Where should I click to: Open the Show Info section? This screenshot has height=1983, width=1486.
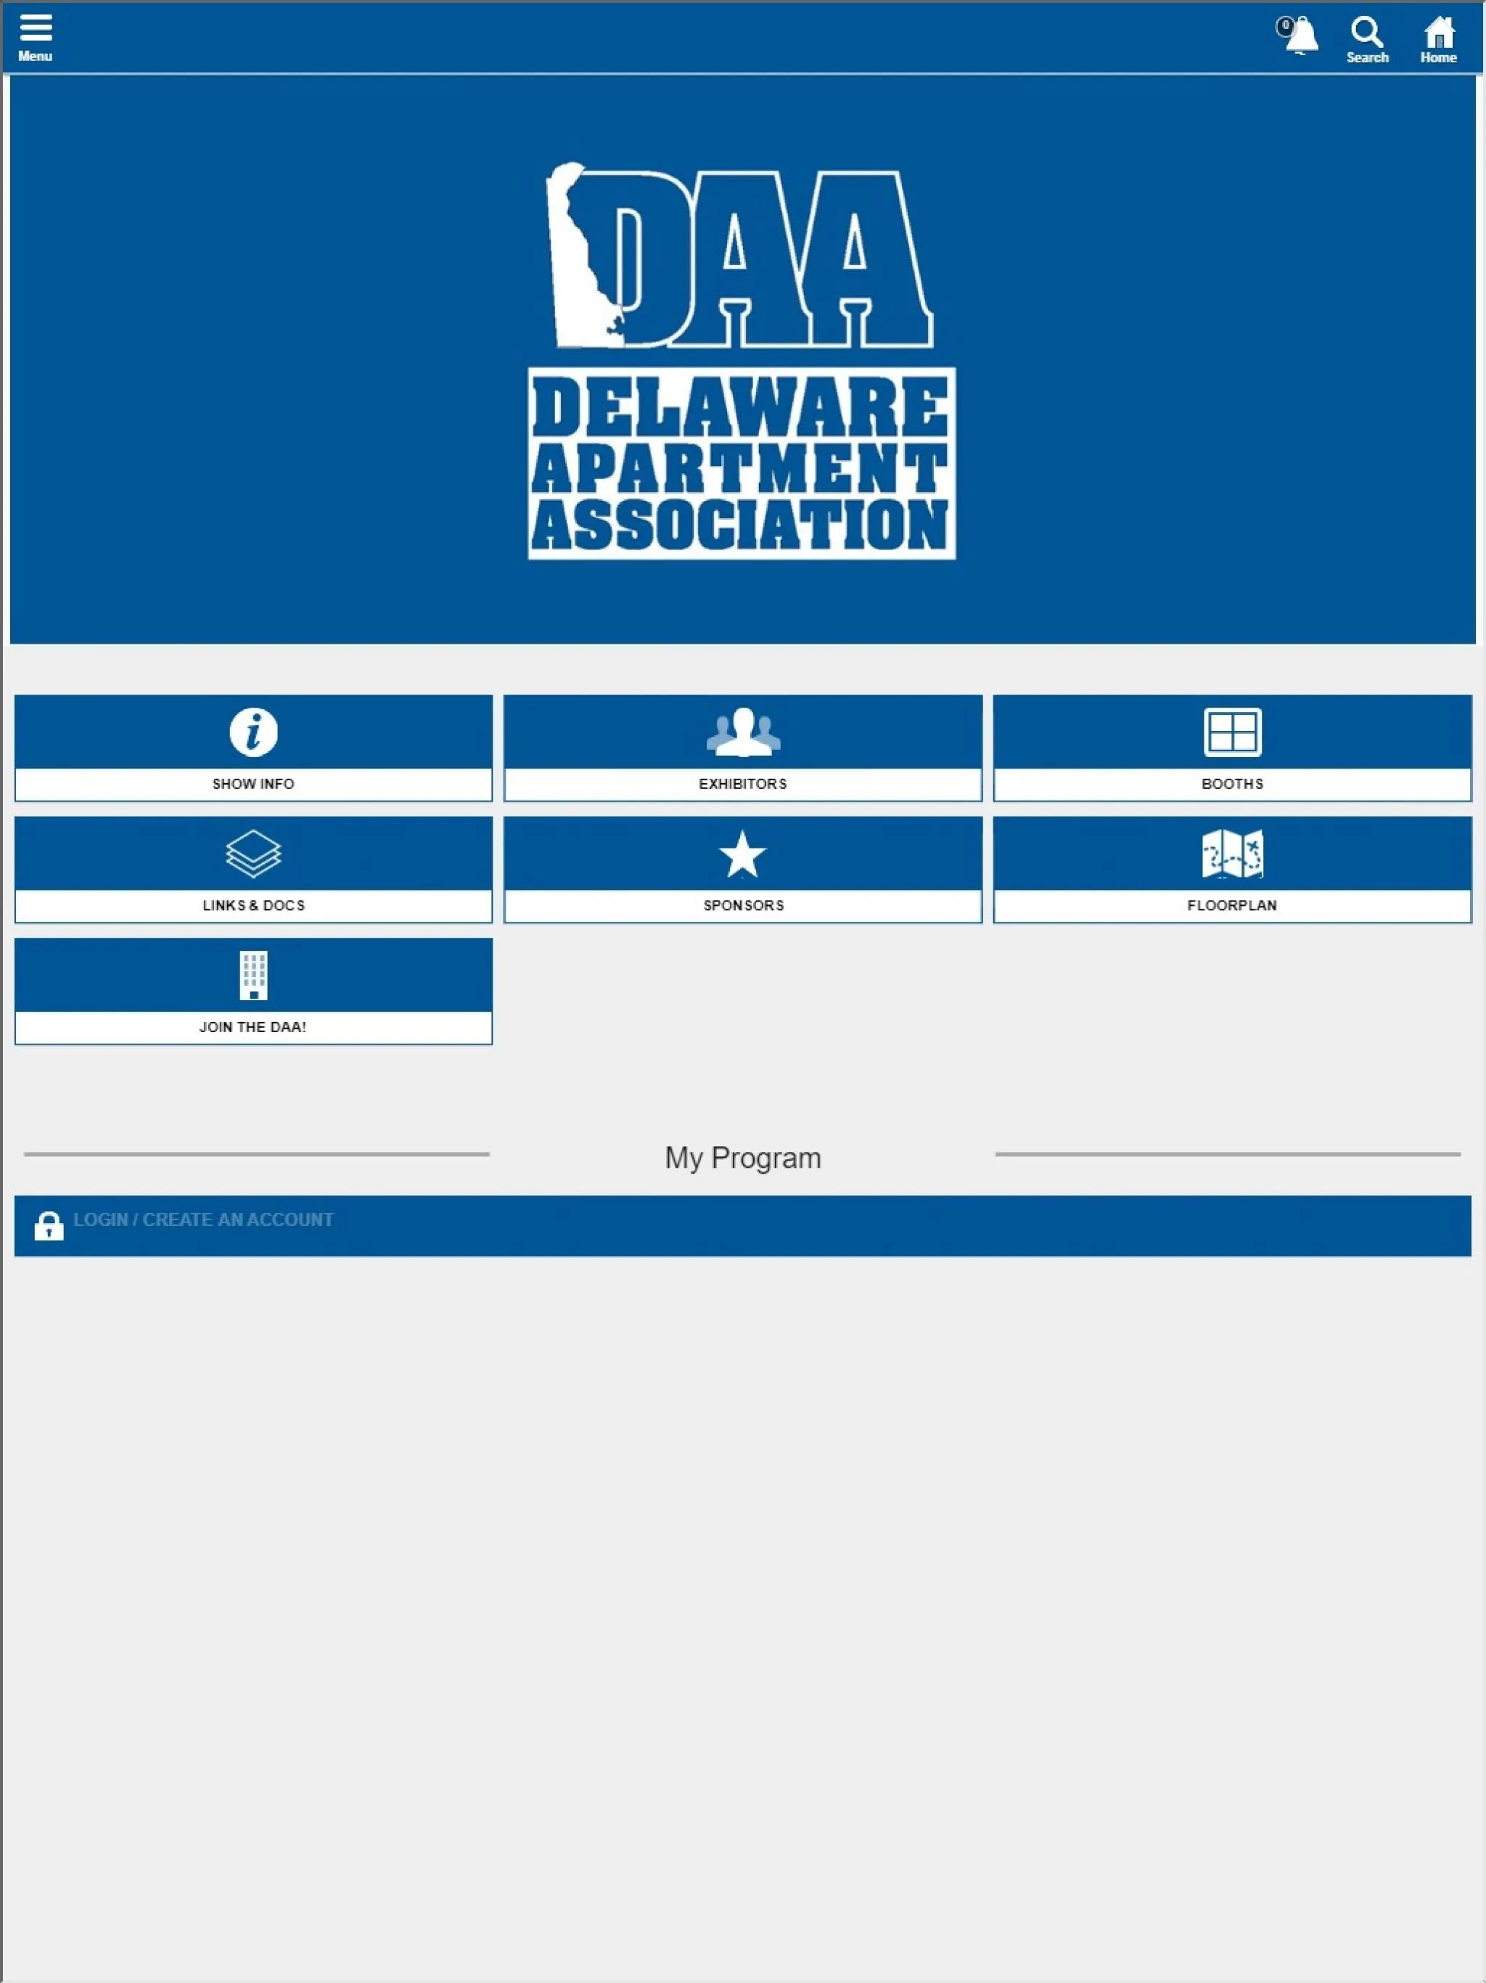tap(253, 746)
